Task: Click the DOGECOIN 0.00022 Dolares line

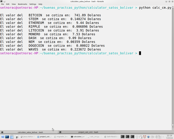Action: pos(52,46)
